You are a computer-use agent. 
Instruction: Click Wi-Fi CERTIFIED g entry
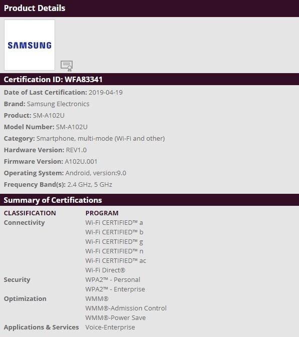pos(114,242)
